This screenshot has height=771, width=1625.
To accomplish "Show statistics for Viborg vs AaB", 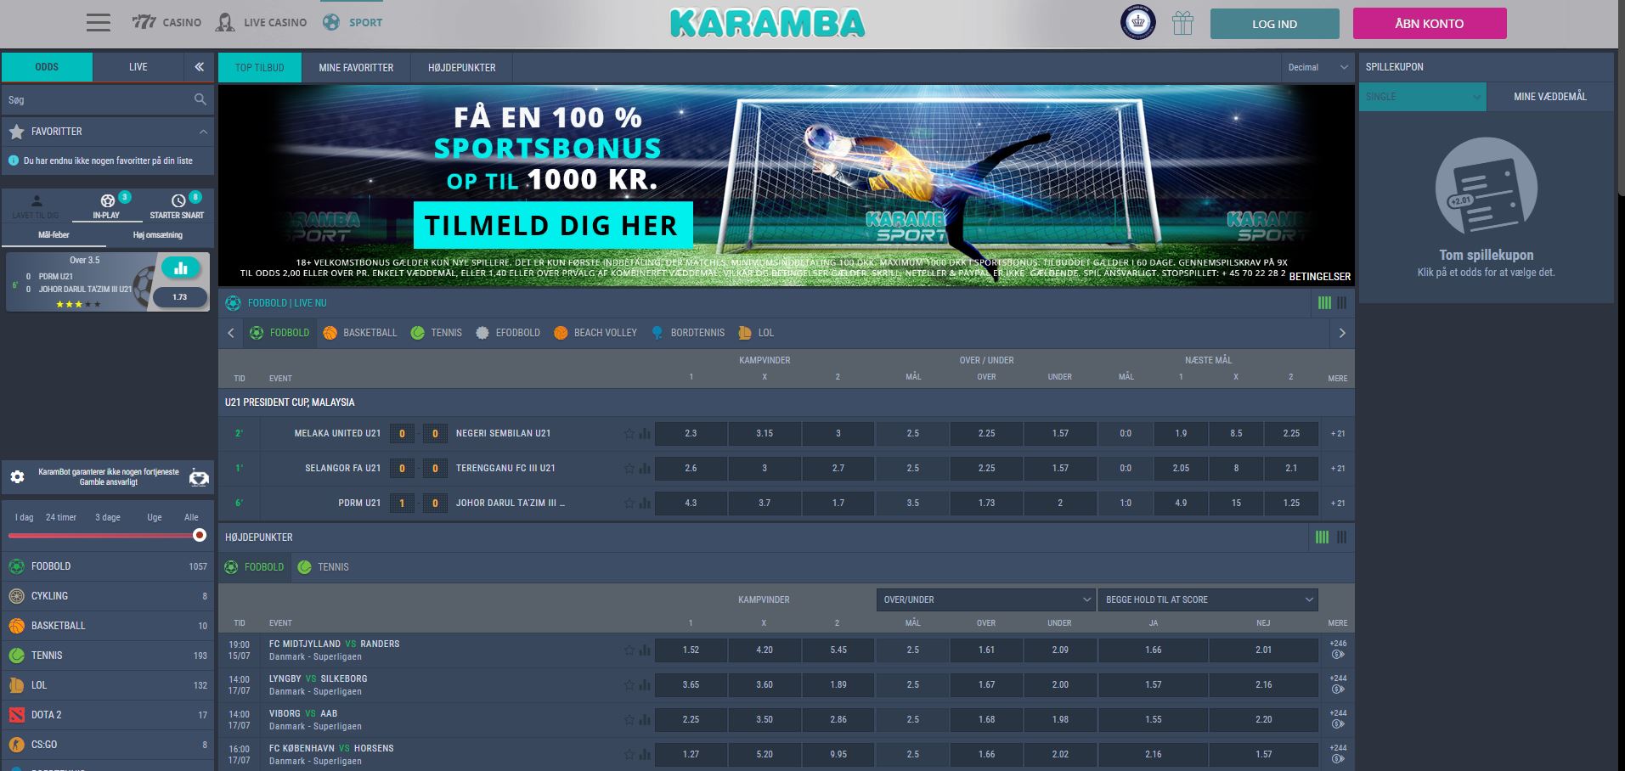I will click(x=645, y=720).
